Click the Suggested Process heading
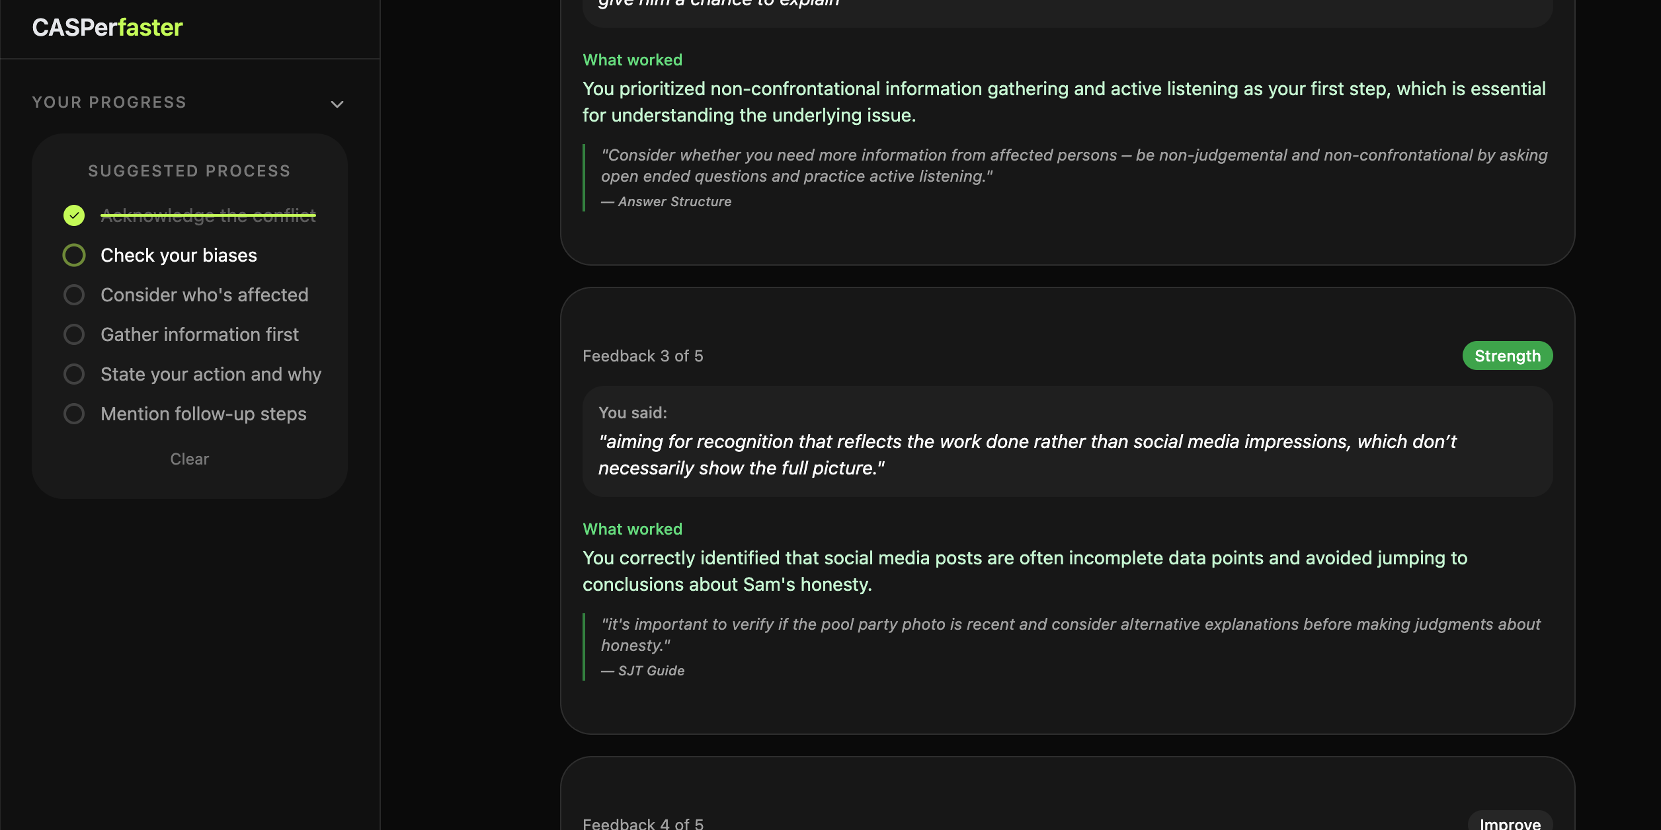 pos(189,171)
